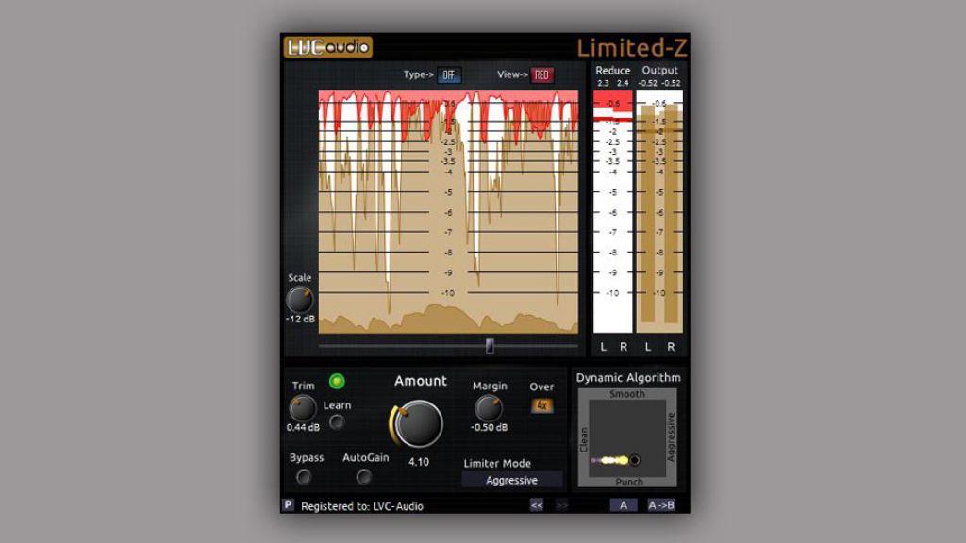Click the LVC audio logo

327,47
